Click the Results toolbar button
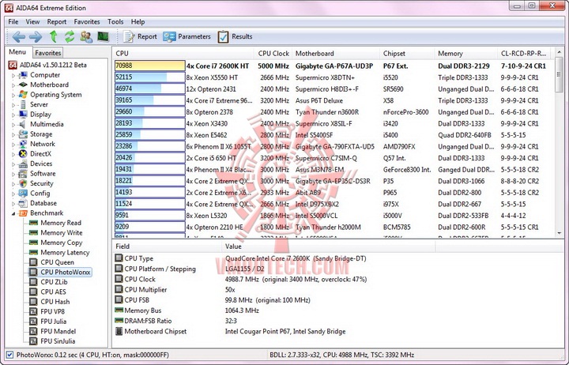The width and height of the screenshot is (569, 365). [235, 36]
